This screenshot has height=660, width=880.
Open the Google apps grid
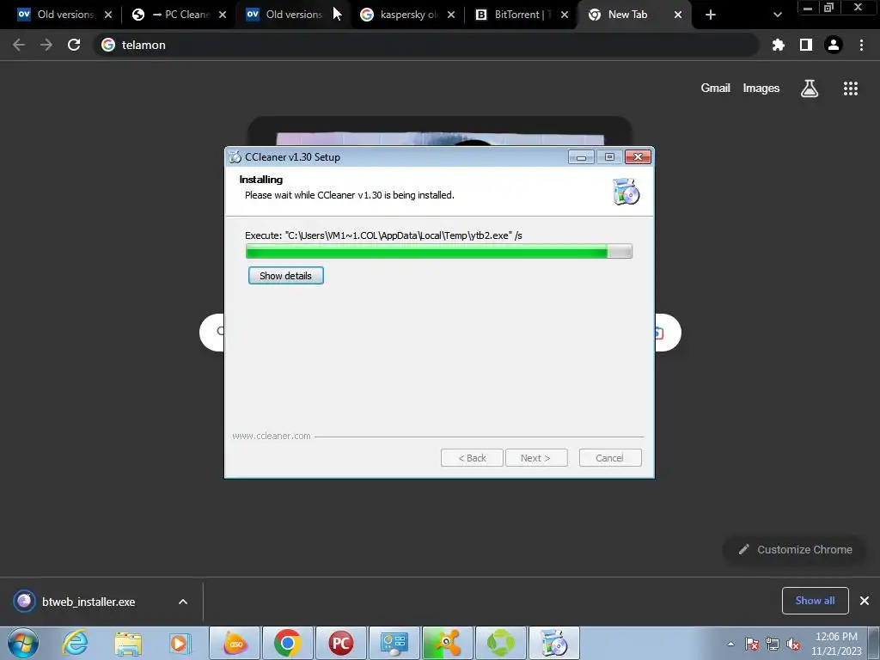point(851,89)
